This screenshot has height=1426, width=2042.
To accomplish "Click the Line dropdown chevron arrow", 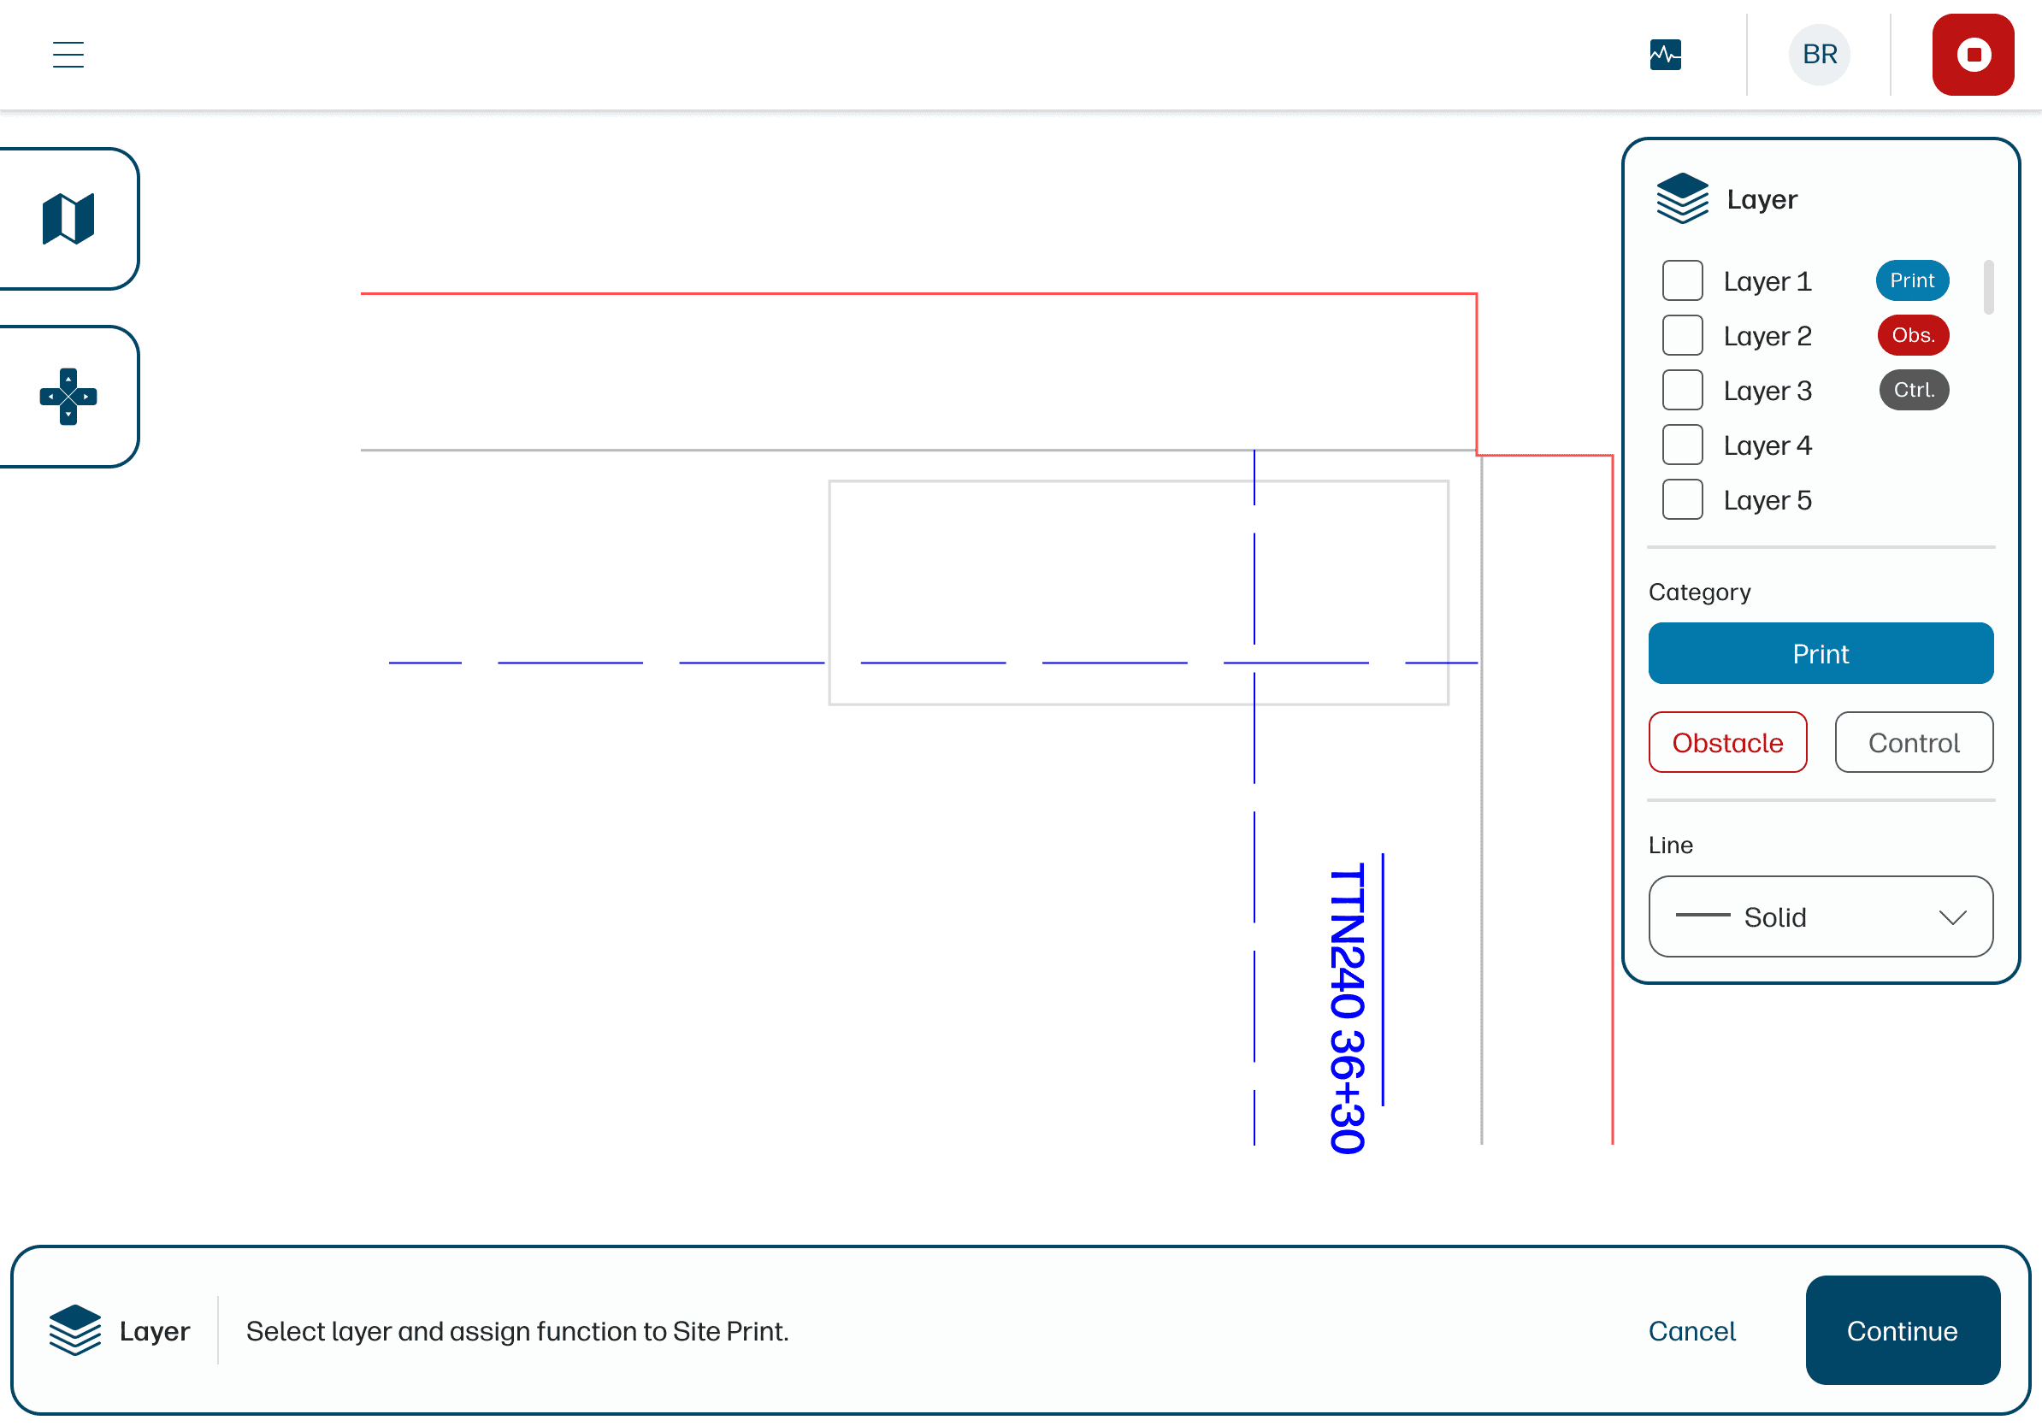I will (1952, 916).
